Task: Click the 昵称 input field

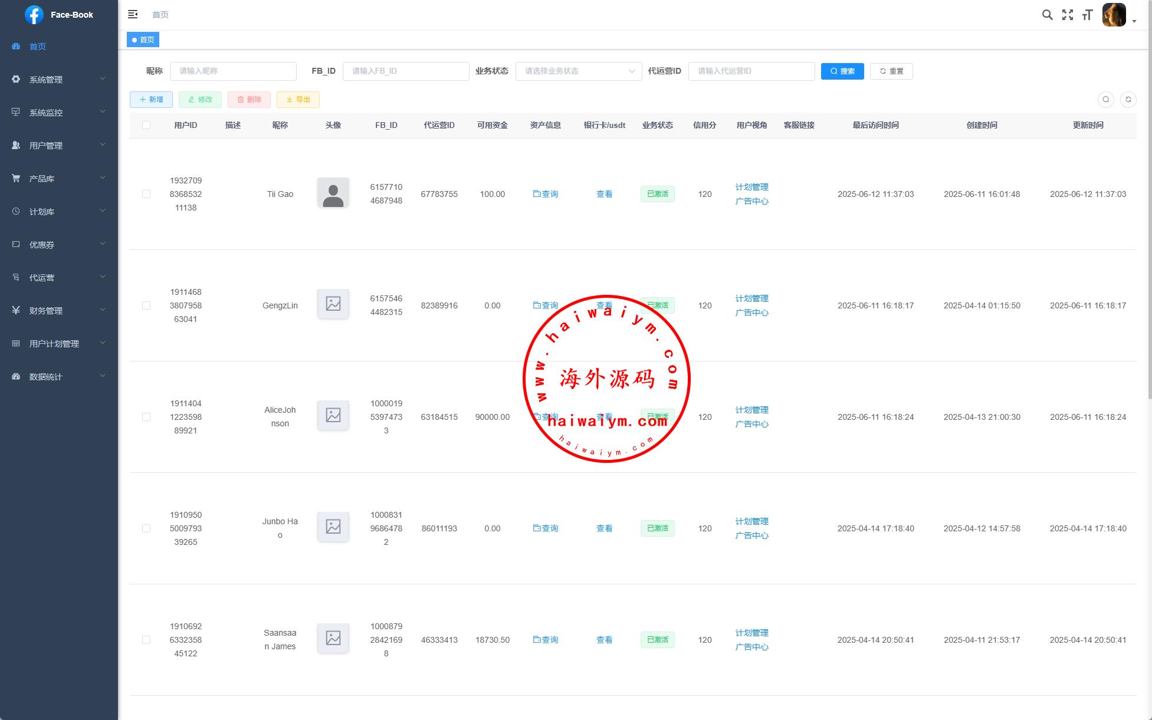Action: pos(233,71)
